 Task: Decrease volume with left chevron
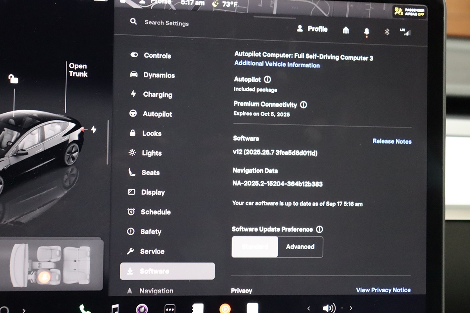(x=309, y=308)
